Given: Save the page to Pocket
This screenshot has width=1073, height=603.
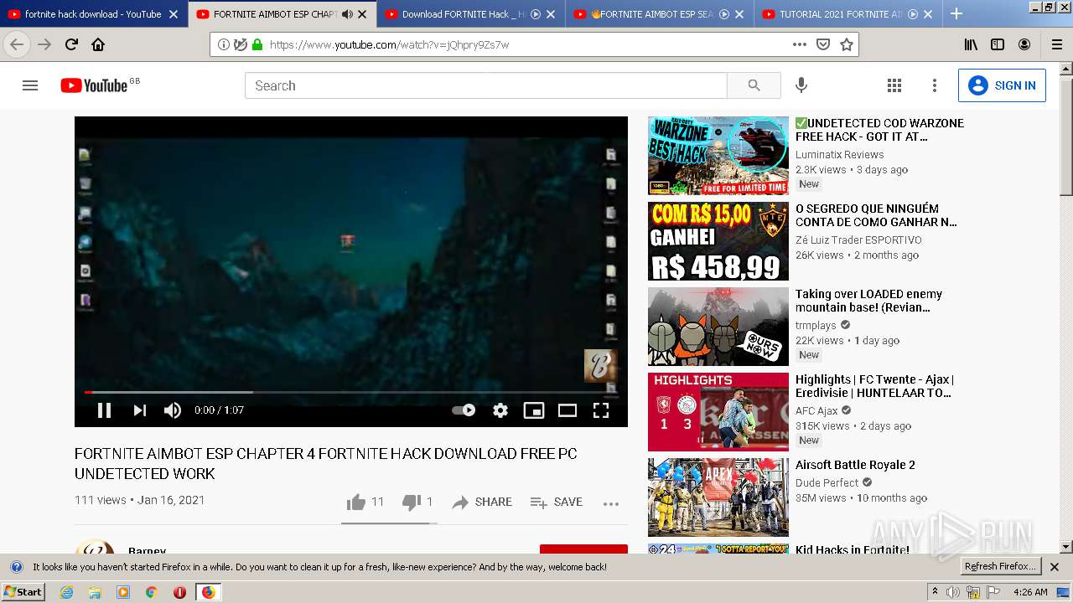Looking at the screenshot, I should click(823, 44).
